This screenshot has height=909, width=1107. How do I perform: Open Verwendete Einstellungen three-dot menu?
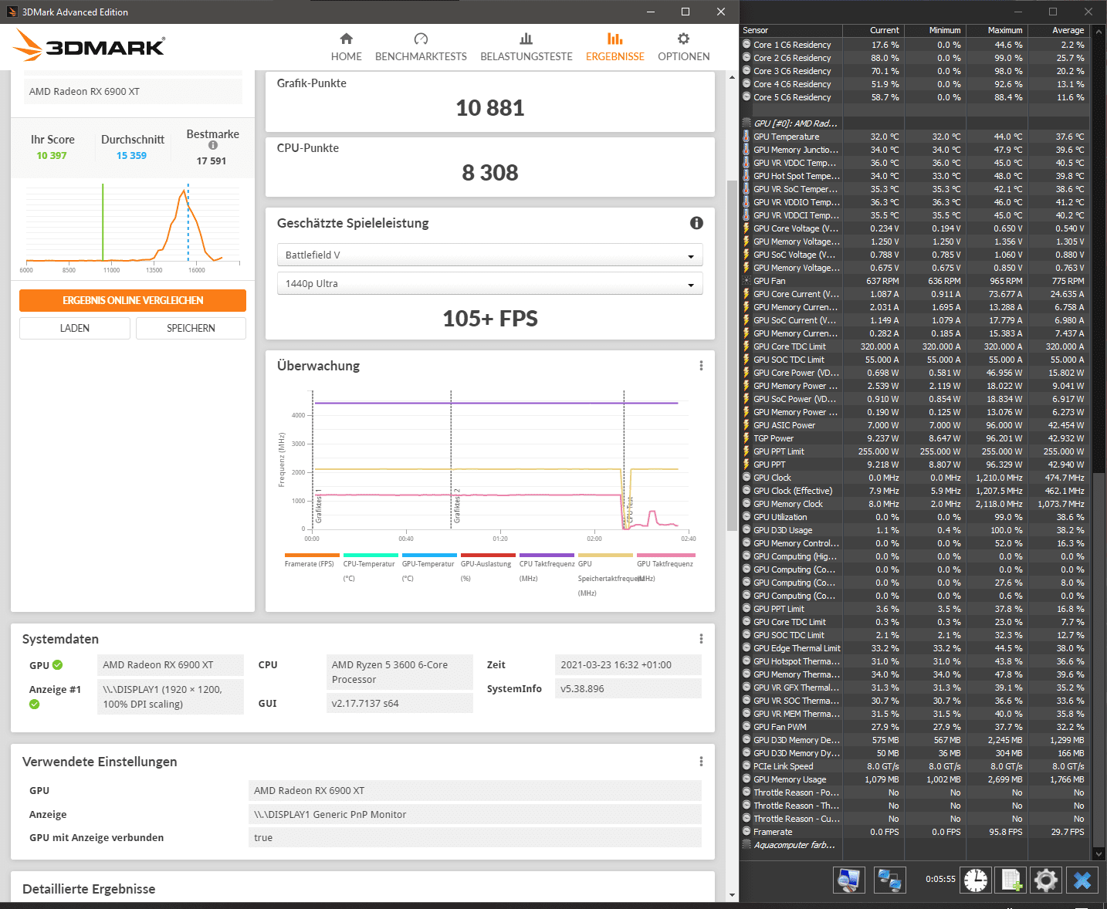701,762
